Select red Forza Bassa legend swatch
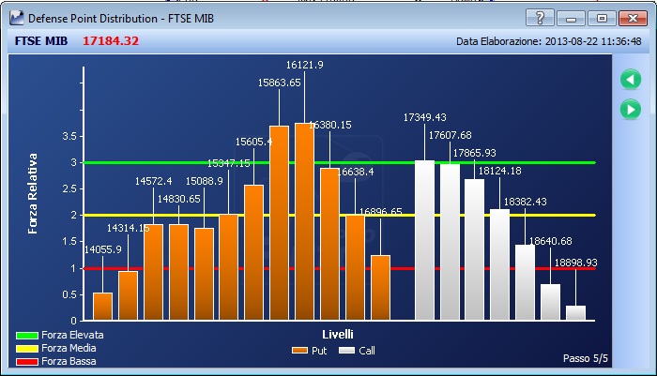The image size is (657, 376). (x=27, y=361)
